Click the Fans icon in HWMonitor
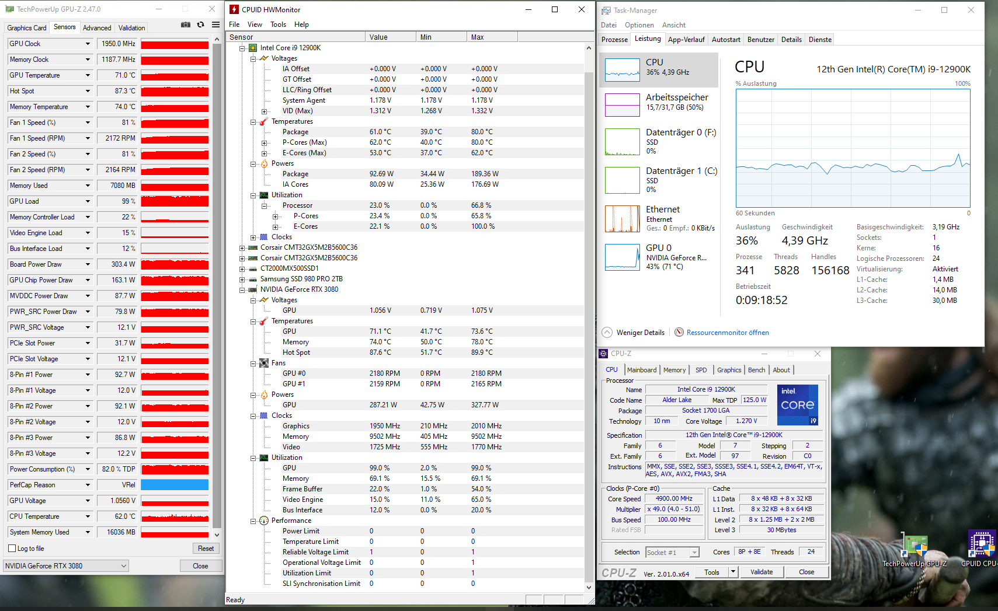This screenshot has width=998, height=611. pos(264,363)
